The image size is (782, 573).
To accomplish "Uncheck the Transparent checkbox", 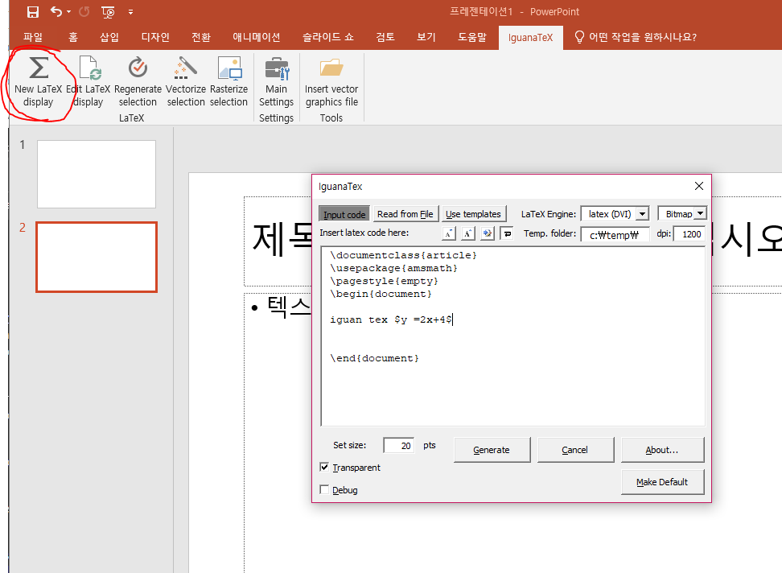I will click(324, 467).
